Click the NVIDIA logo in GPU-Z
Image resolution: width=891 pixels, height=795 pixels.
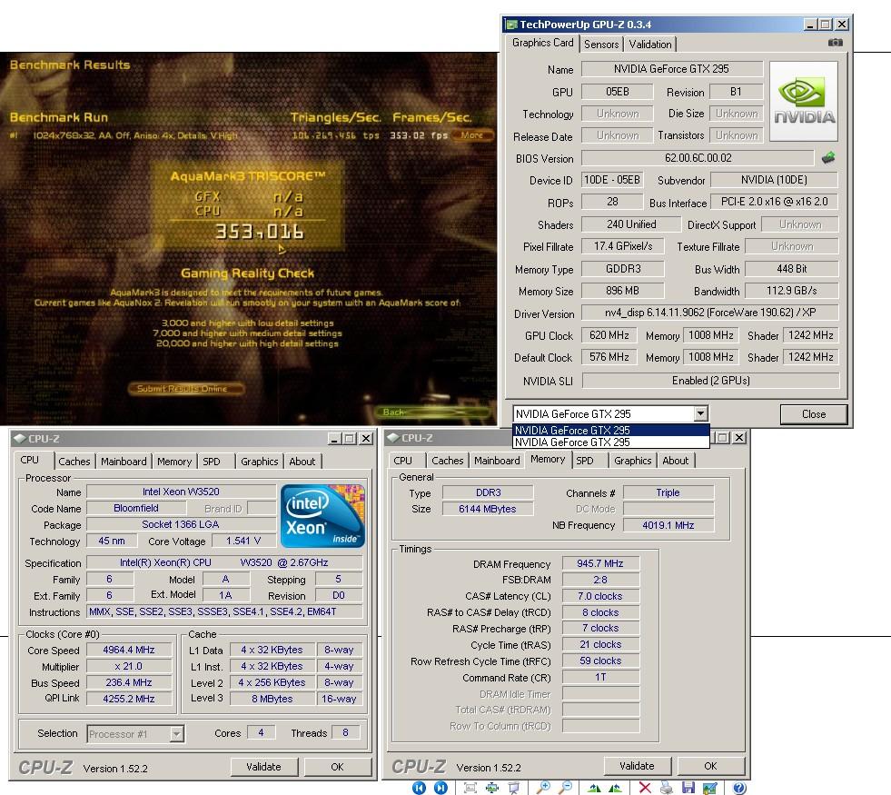[804, 101]
